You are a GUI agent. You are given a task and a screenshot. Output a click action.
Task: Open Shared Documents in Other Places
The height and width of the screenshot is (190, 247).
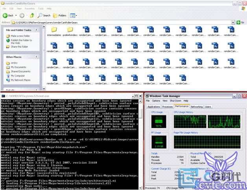tap(20, 71)
